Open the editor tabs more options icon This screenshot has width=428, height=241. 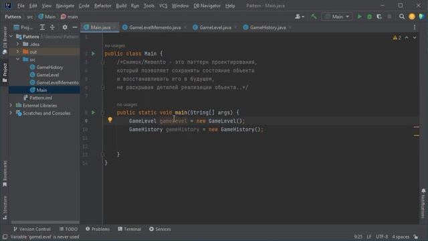415,27
